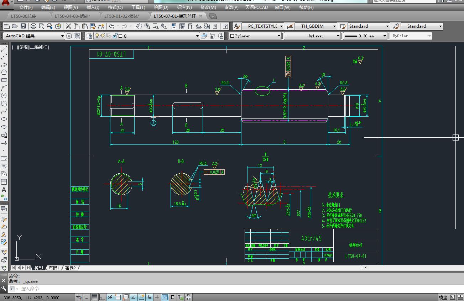
Task: Switch to the 布局1 layout tab
Action: click(x=54, y=268)
